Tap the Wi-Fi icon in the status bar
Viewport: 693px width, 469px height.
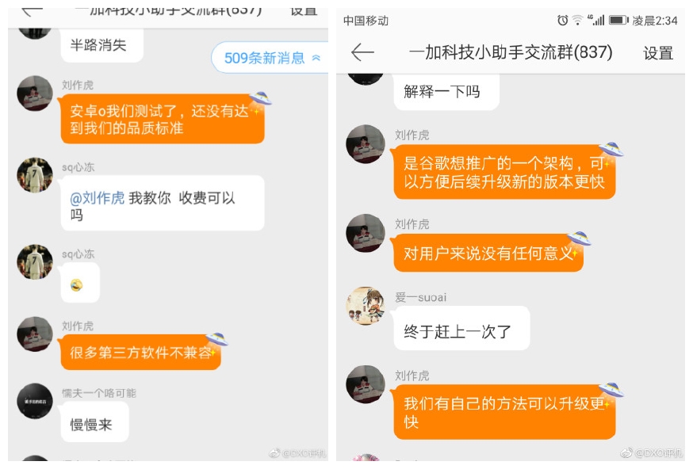coord(577,20)
